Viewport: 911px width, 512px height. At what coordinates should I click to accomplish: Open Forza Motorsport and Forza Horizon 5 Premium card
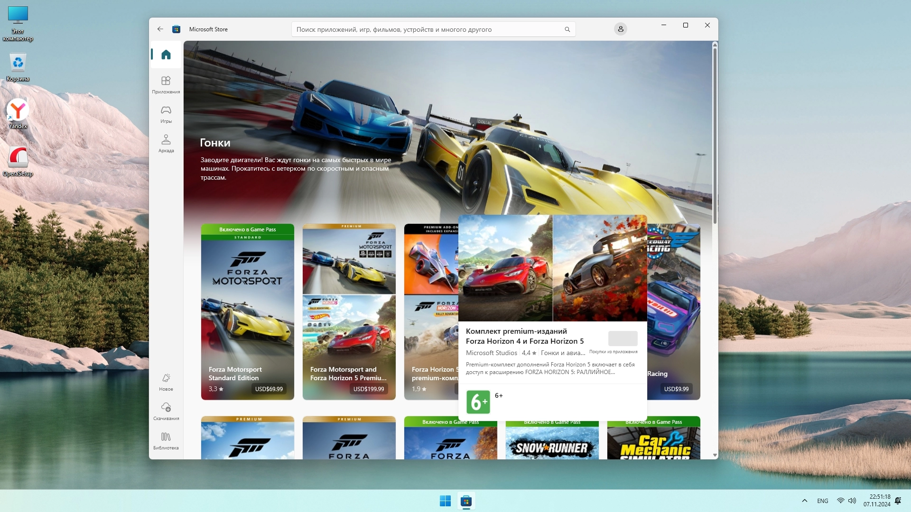349,308
